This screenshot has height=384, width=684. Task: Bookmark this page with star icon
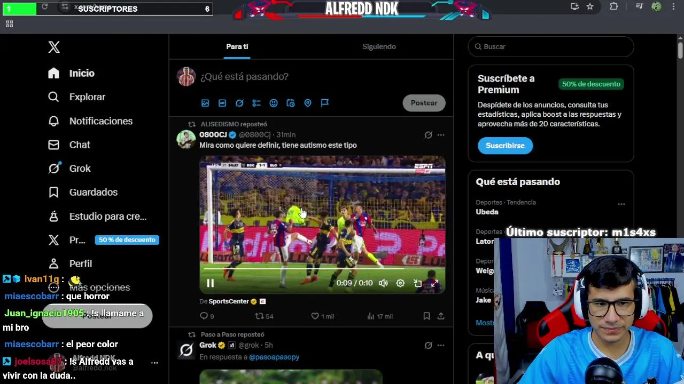(590, 6)
